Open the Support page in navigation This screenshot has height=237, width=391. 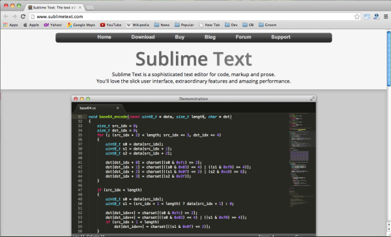281,37
